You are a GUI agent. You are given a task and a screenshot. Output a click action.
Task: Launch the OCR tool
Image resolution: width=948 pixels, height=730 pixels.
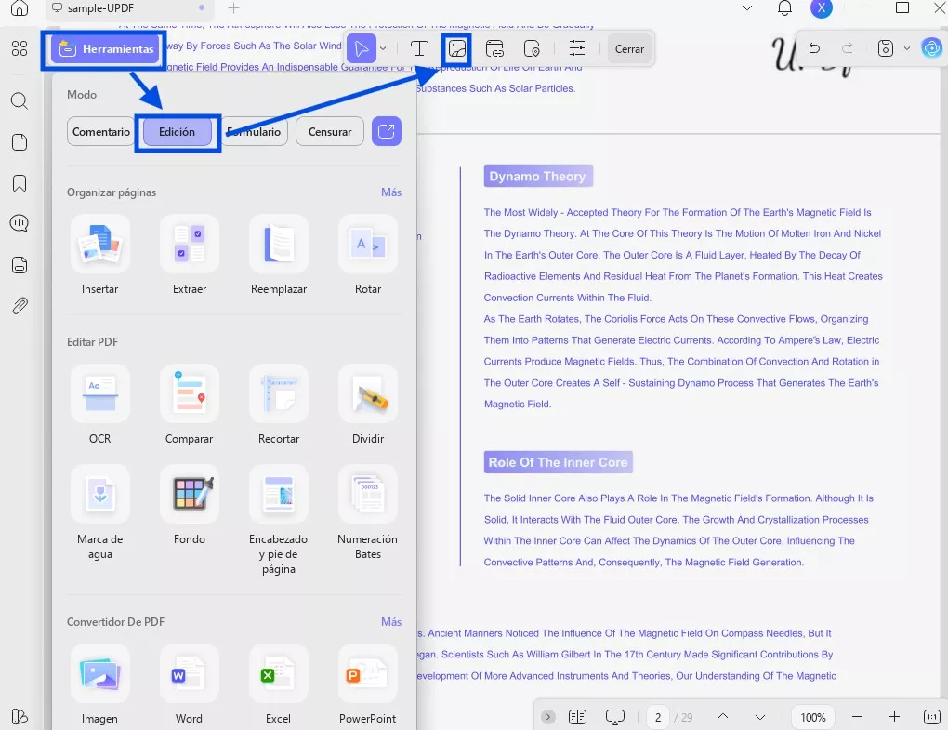pos(99,405)
